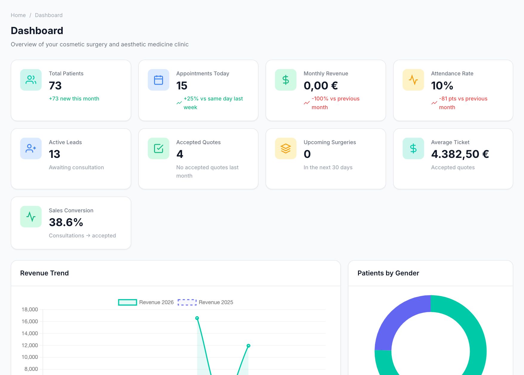Viewport: 524px width, 375px height.
Task: Click the Average Ticket dollar icon
Action: coord(413,148)
